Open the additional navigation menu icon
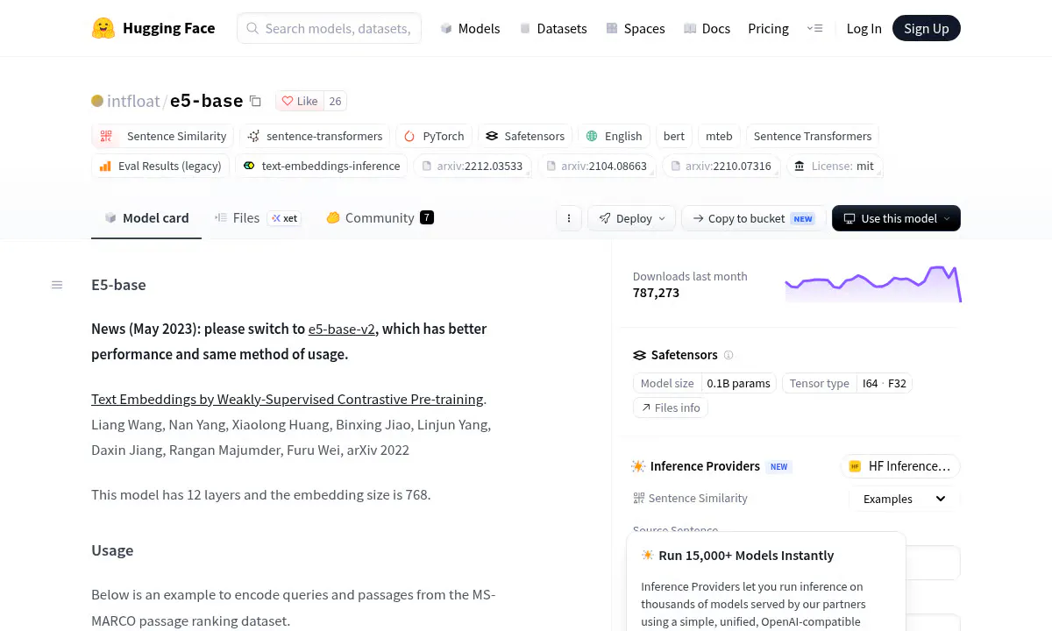1052x631 pixels. (x=814, y=28)
